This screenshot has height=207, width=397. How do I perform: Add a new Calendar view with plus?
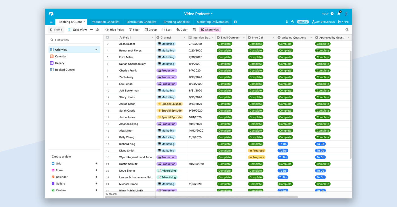96,177
